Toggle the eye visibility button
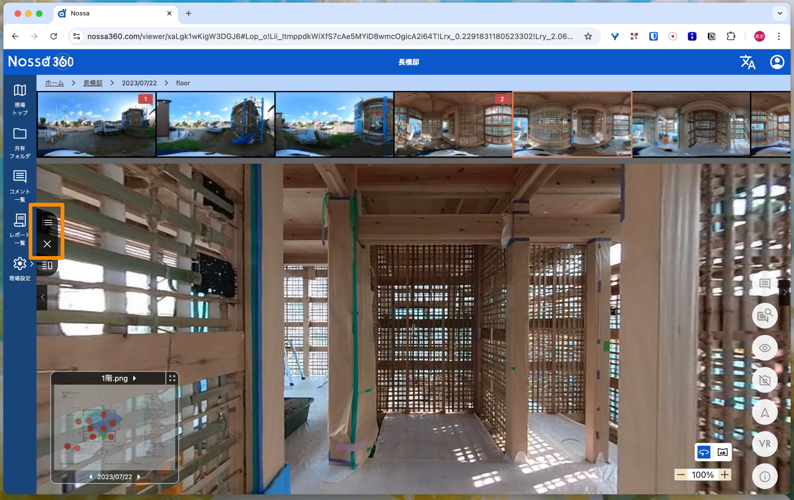The height and width of the screenshot is (500, 794). [765, 348]
